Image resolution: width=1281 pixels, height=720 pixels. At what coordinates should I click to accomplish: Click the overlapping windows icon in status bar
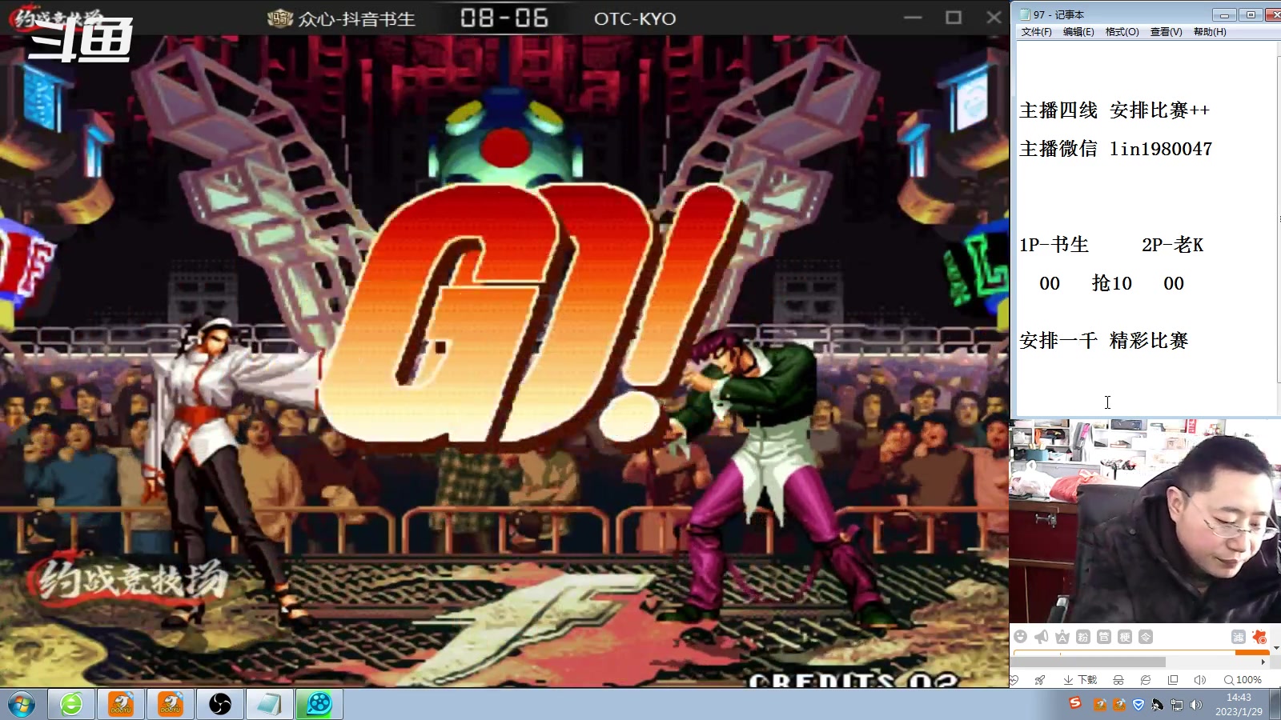[1173, 680]
